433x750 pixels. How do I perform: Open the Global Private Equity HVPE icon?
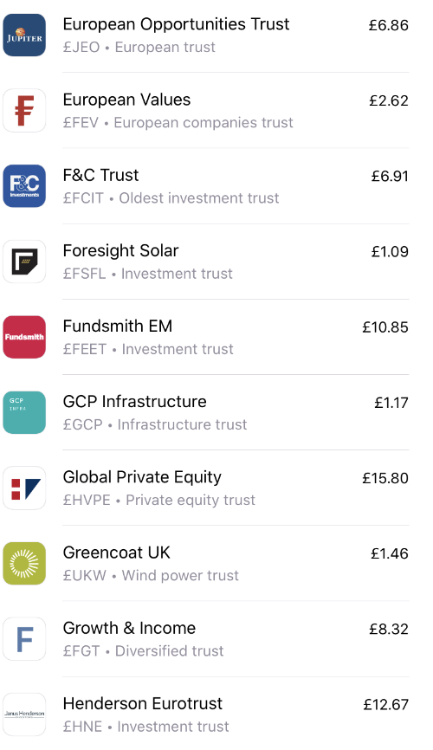coord(24,488)
